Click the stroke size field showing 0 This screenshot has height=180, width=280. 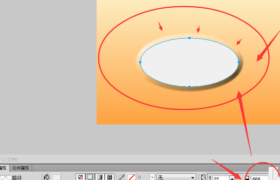pos(143,177)
